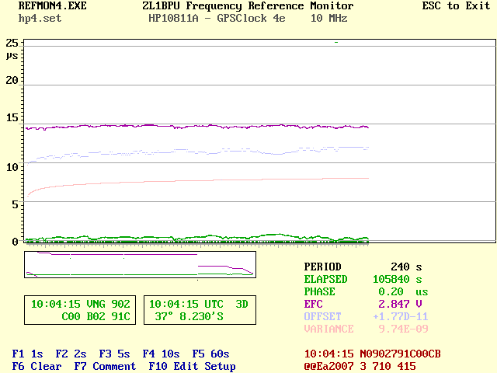Open F10 Edit Setup
This screenshot has height=373, width=497.
tap(192, 366)
